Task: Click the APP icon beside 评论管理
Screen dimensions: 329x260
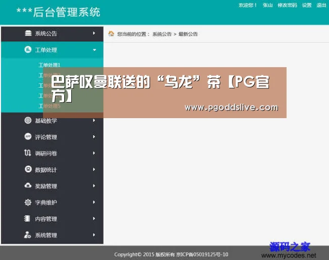Action: (x=28, y=136)
